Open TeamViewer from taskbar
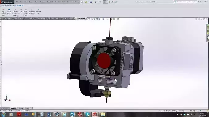Viewport: 209px width, 117px height. (72, 115)
